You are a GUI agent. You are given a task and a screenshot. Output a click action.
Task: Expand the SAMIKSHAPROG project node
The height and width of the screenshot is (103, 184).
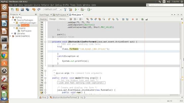[10, 36]
